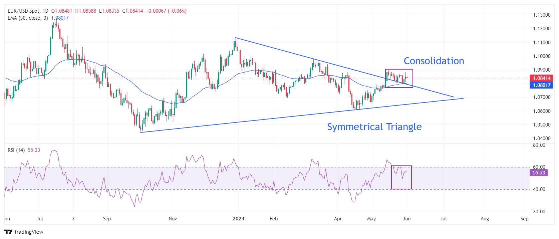
Task: Click the Aug label on the time axis
Action: click(484, 219)
